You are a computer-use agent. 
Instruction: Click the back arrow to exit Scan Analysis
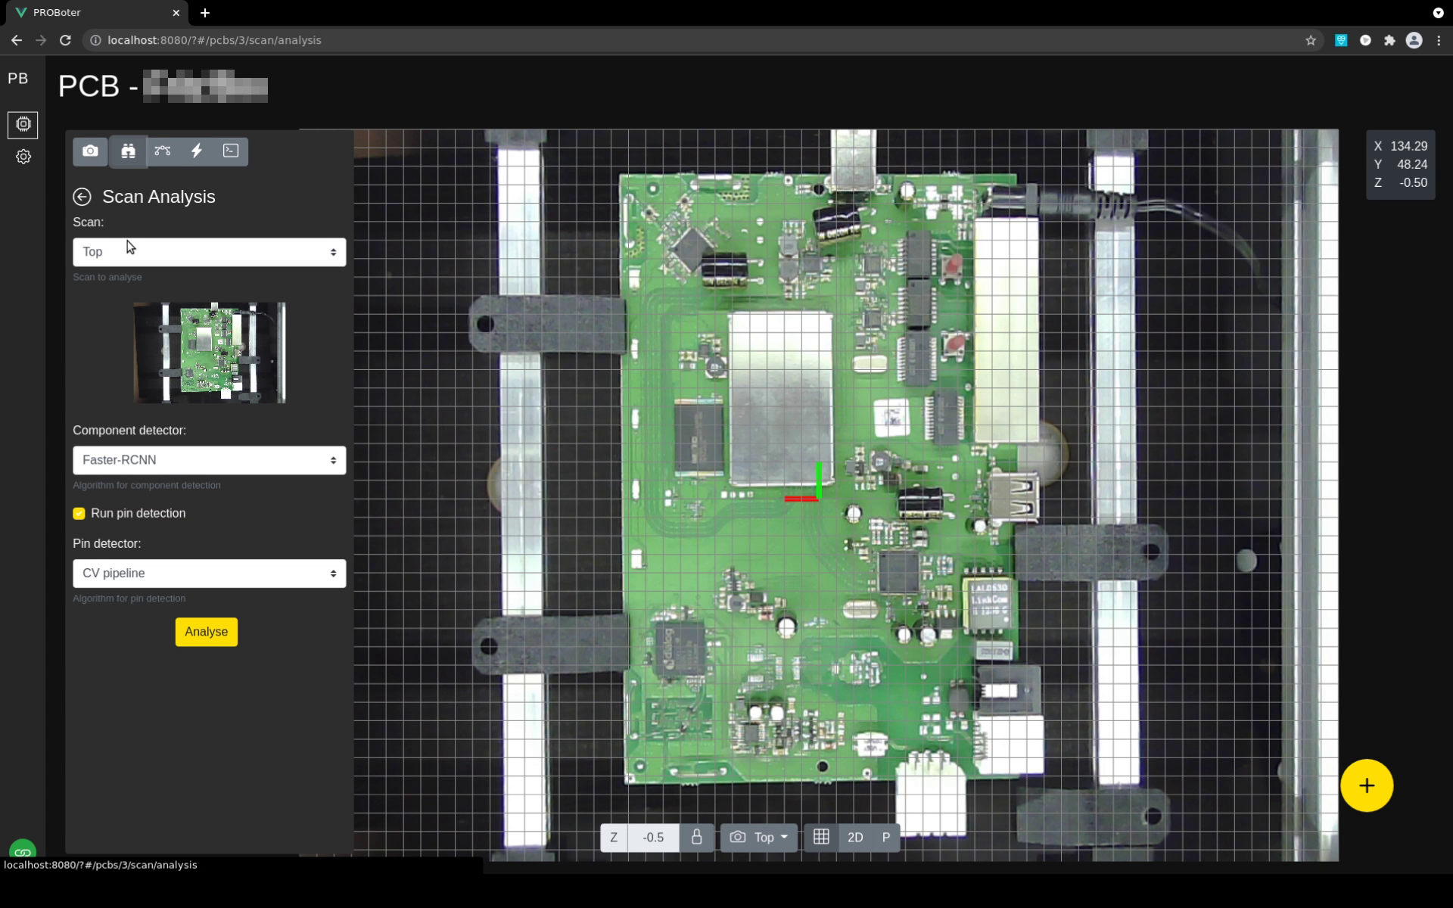click(82, 197)
